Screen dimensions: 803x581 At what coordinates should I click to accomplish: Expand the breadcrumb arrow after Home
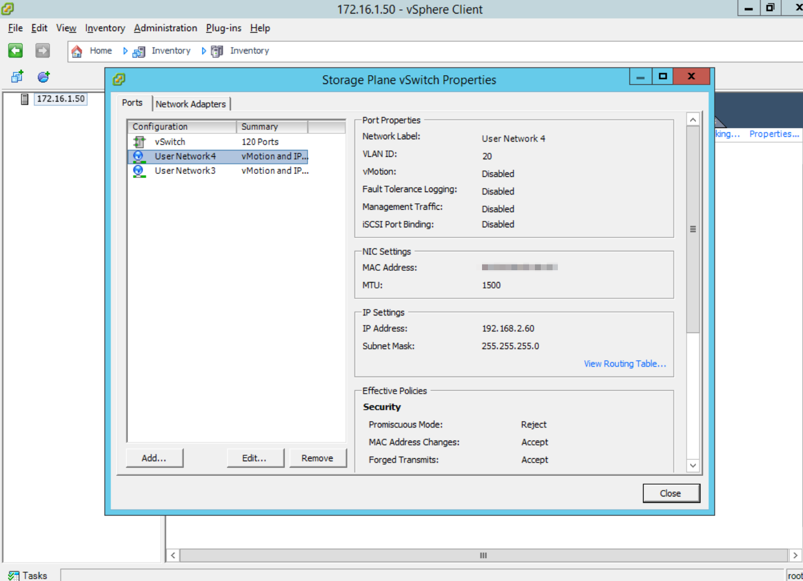tap(125, 51)
